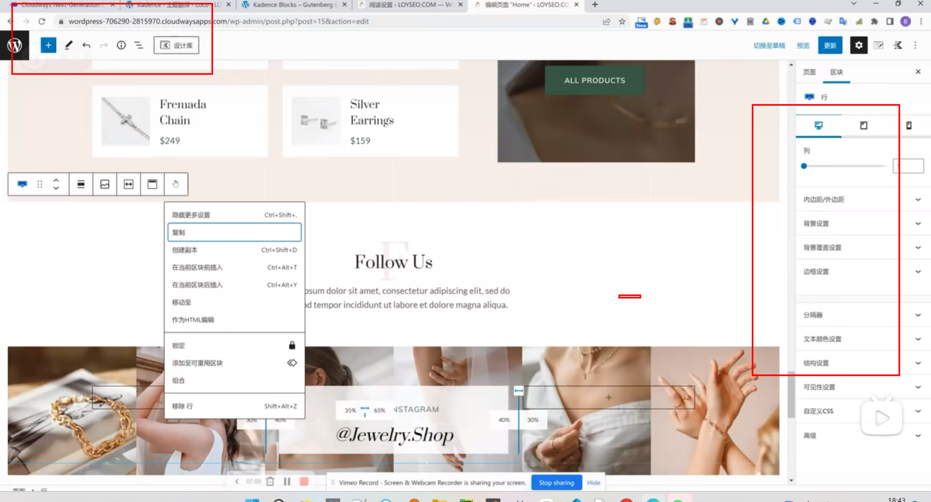Change block vertical alignment
This screenshot has height=502, width=931.
(x=81, y=184)
